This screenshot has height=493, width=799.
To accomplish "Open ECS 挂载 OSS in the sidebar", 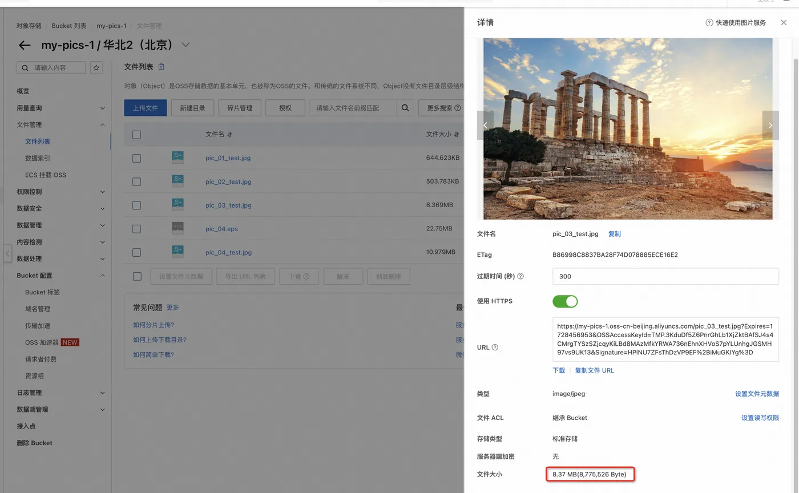I will point(46,175).
